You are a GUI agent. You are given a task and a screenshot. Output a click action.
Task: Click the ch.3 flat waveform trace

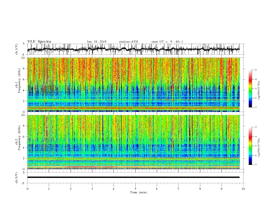click(x=134, y=177)
